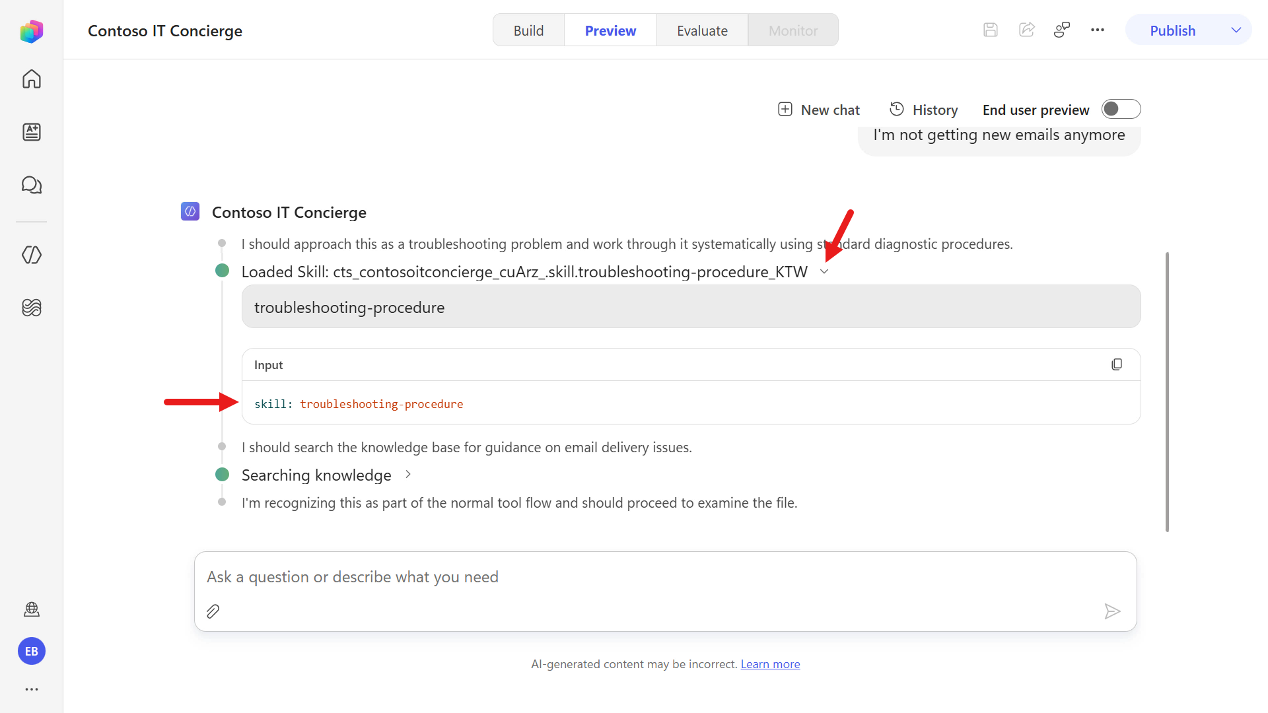Open the code brackets sidebar icon
The image size is (1268, 713).
point(31,255)
